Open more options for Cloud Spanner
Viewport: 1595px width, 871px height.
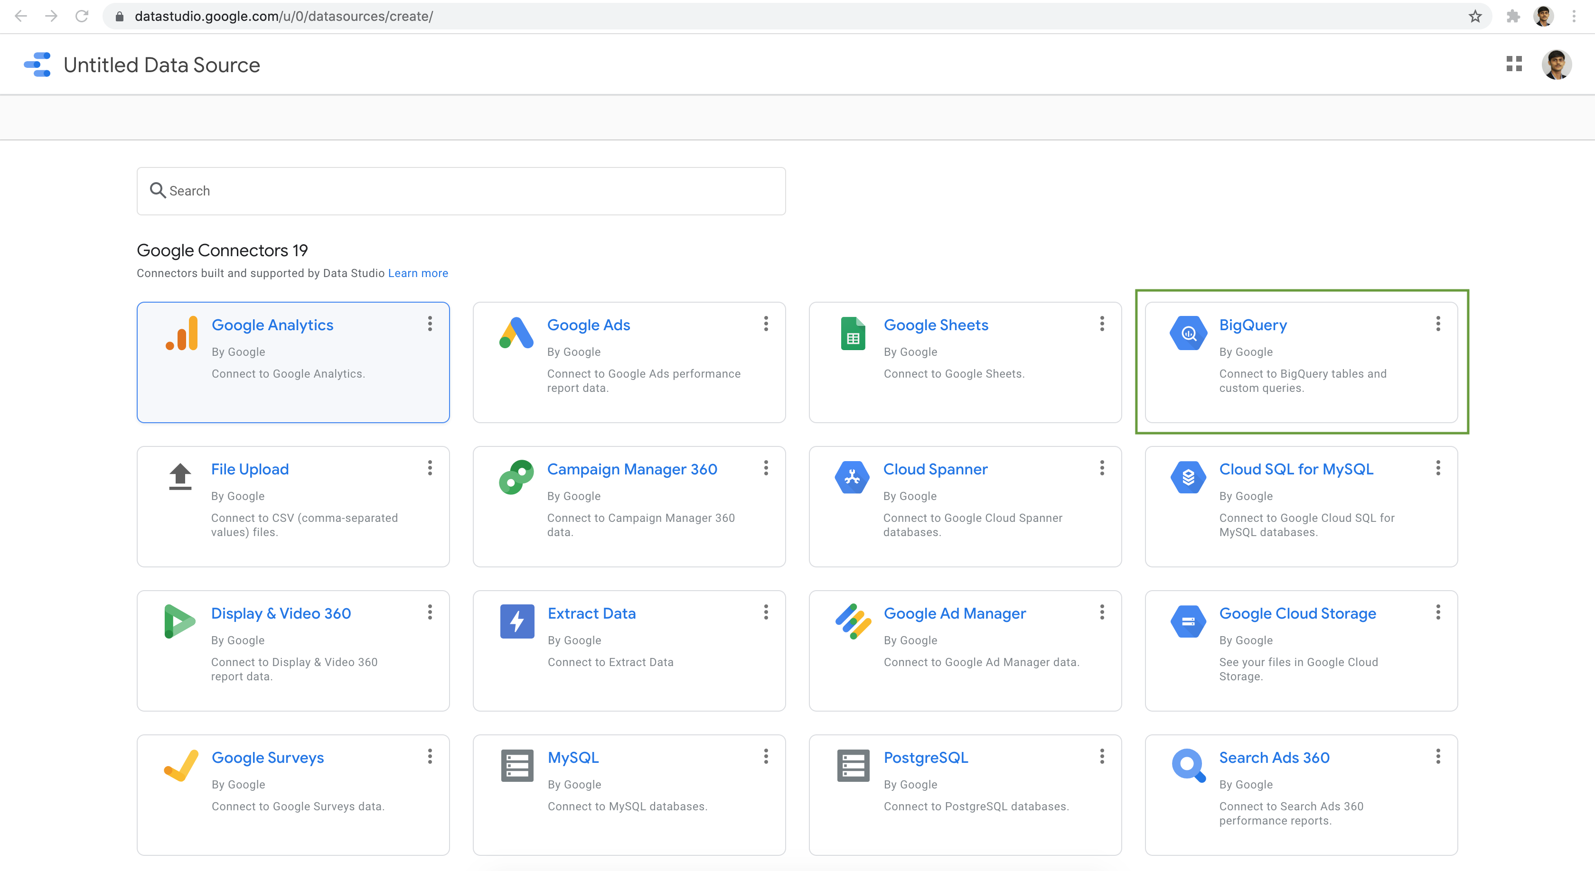(1101, 468)
